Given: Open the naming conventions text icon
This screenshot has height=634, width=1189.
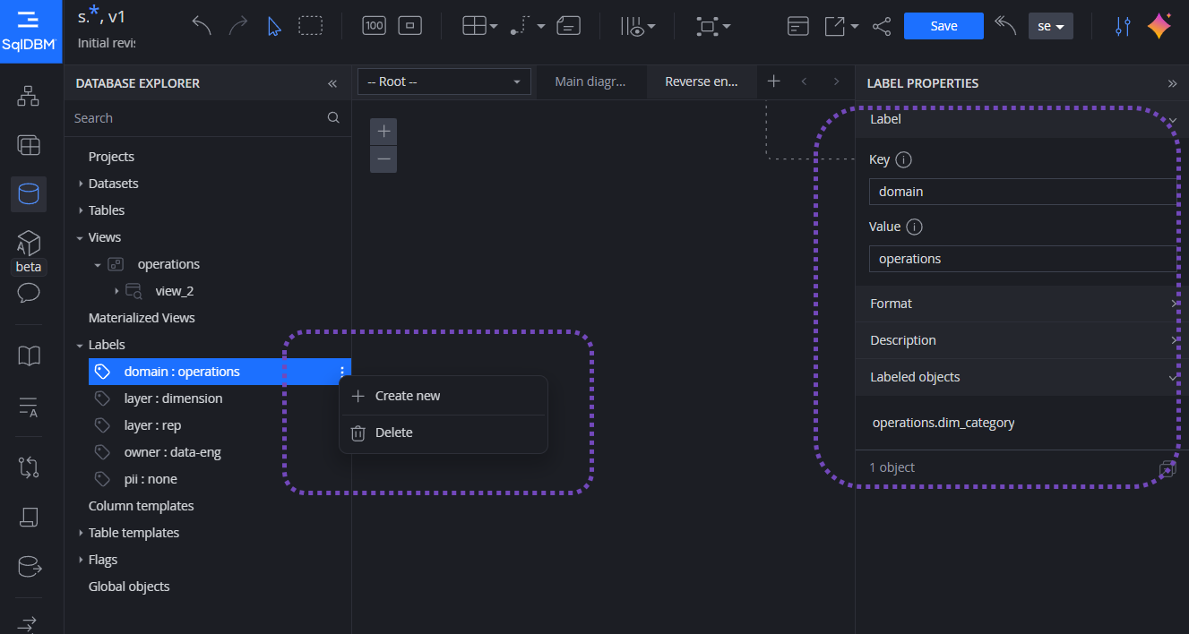Looking at the screenshot, I should click(x=29, y=407).
